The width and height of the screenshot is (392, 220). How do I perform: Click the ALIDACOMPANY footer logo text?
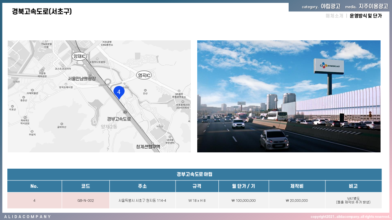coord(28,216)
